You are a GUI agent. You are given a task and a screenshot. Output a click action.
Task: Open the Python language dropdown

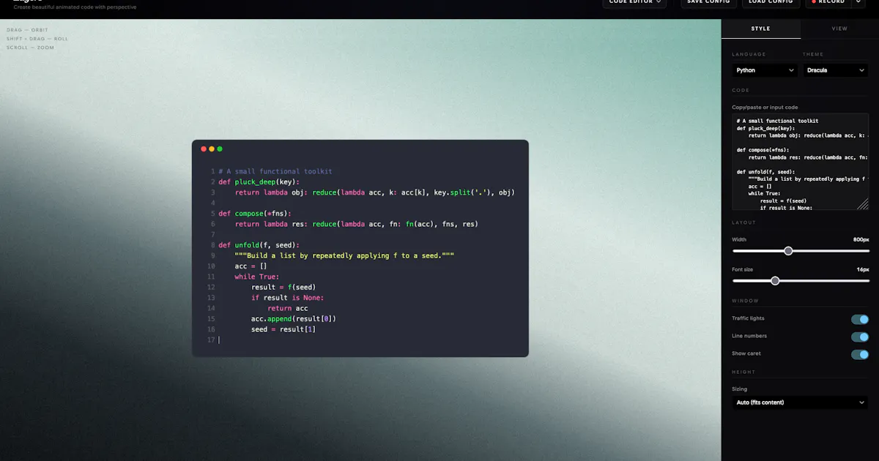click(x=765, y=70)
